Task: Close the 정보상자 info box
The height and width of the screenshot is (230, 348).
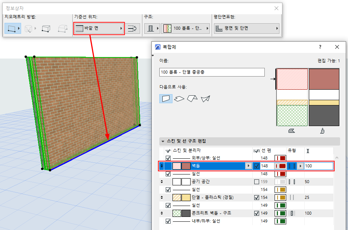Action: click(x=276, y=8)
